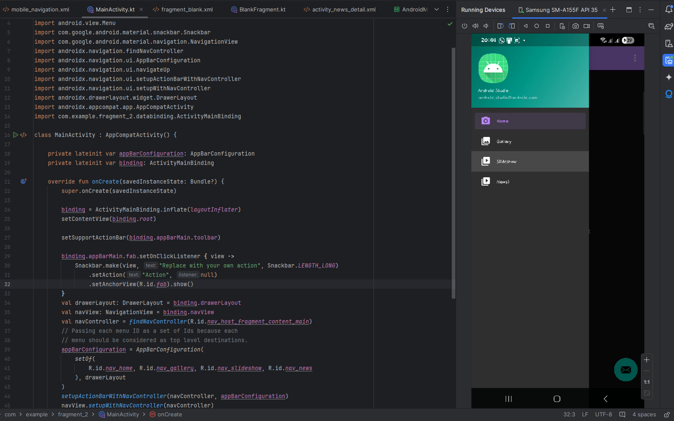This screenshot has width=674, height=421.
Task: Open the activity_news_detail.xml tab
Action: click(340, 9)
